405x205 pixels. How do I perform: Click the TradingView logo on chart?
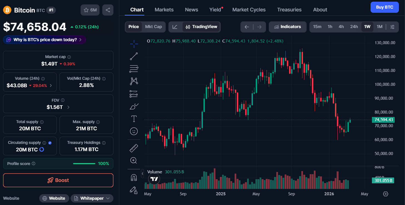154,179
